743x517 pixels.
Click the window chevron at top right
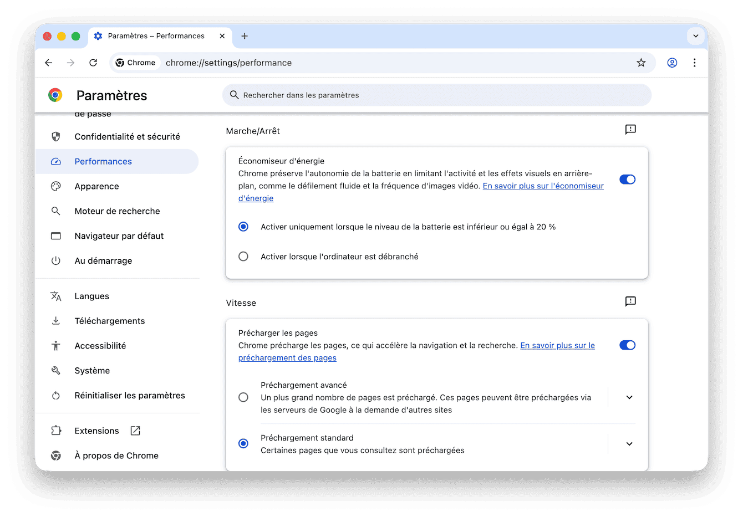(x=695, y=35)
